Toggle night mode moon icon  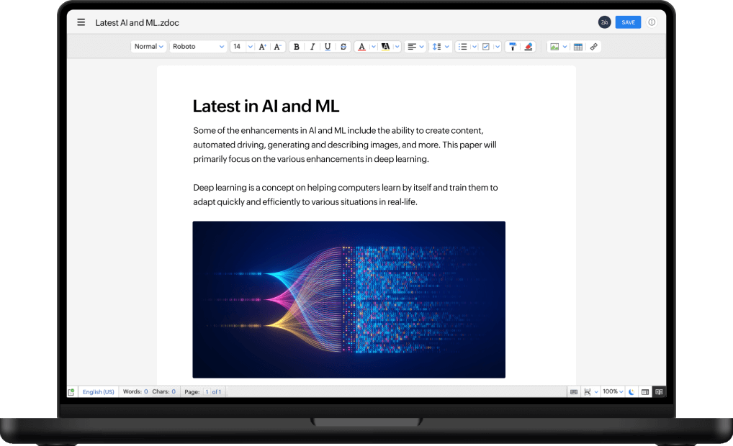coord(631,392)
